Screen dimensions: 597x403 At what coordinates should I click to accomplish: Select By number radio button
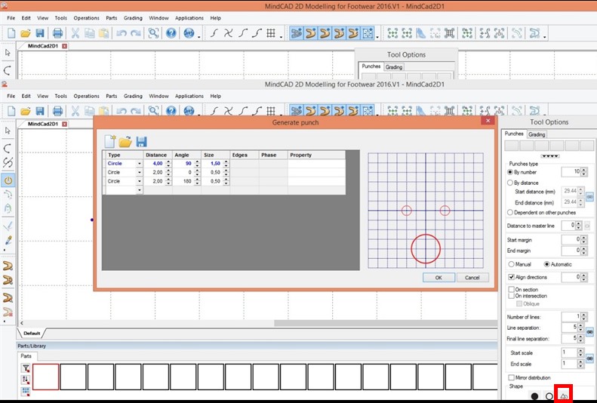tap(510, 172)
